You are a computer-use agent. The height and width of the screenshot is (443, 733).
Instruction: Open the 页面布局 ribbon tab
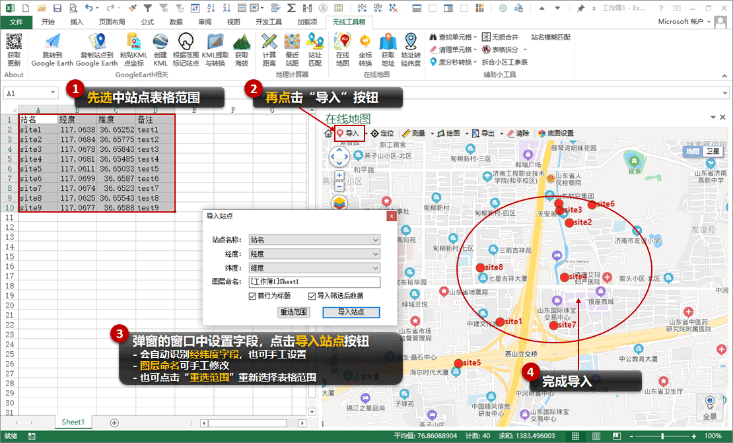pos(112,22)
